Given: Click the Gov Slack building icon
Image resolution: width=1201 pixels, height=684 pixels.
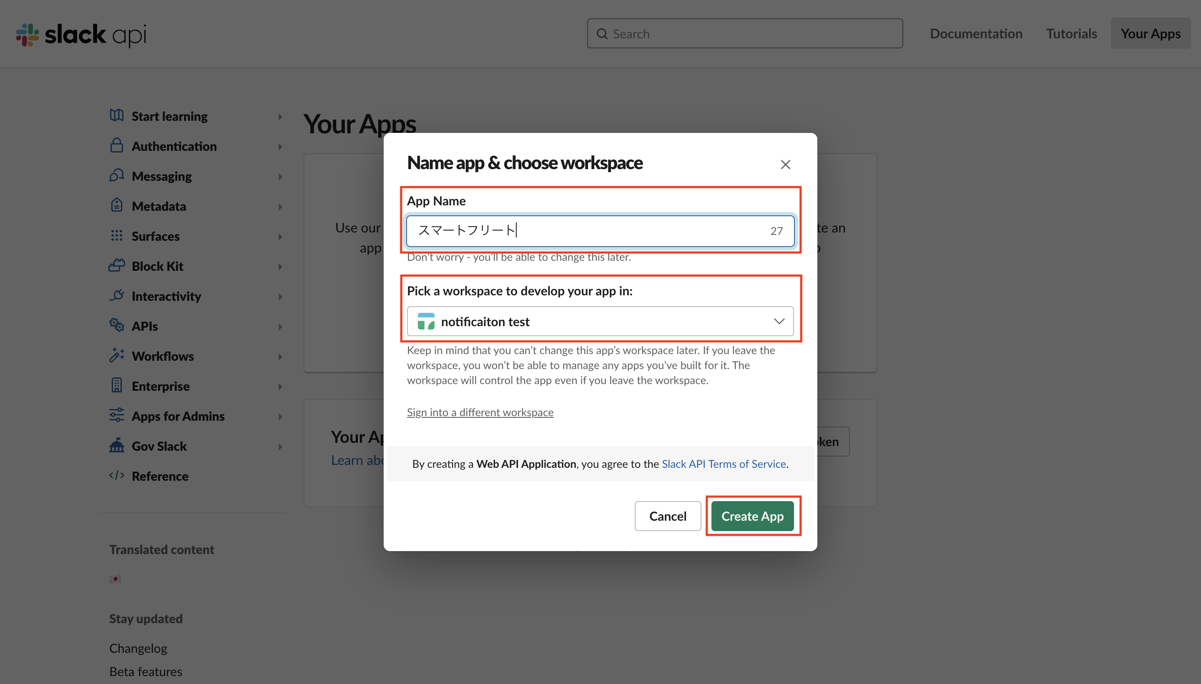Looking at the screenshot, I should 117,445.
